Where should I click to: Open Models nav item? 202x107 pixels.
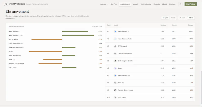tap(136, 4)
